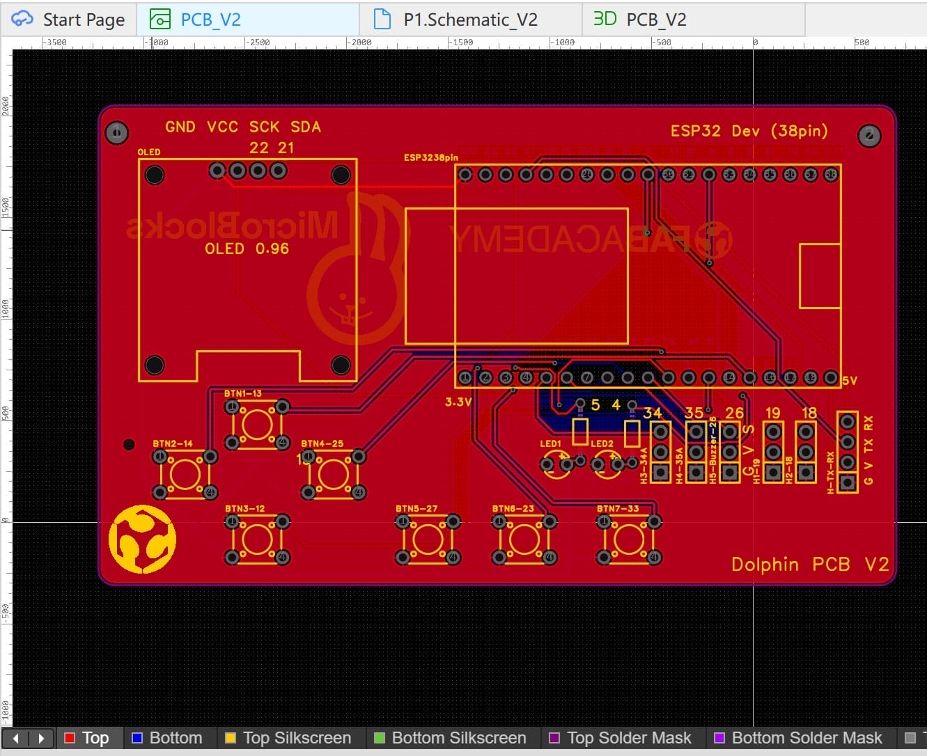Select the BTN5-27 push button component
Viewport: 927px width, 756px height.
click(x=428, y=540)
